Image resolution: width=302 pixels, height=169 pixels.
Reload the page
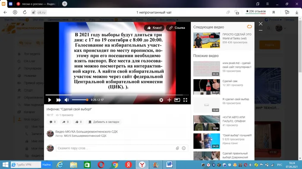pos(25,12)
